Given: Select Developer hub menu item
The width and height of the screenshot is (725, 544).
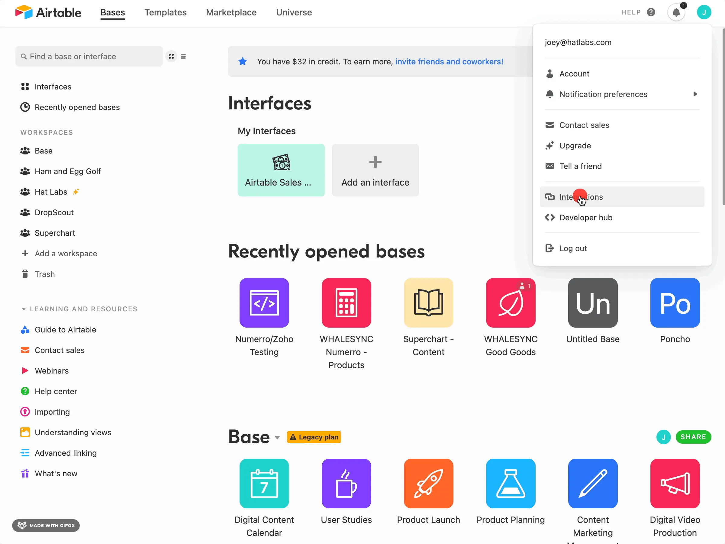Looking at the screenshot, I should pyautogui.click(x=622, y=217).
